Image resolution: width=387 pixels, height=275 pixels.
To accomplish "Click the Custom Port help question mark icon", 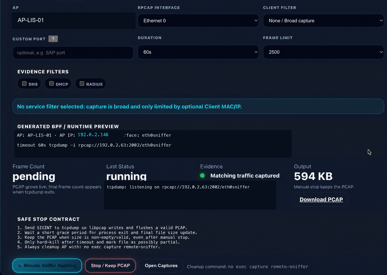I will [x=53, y=39].
